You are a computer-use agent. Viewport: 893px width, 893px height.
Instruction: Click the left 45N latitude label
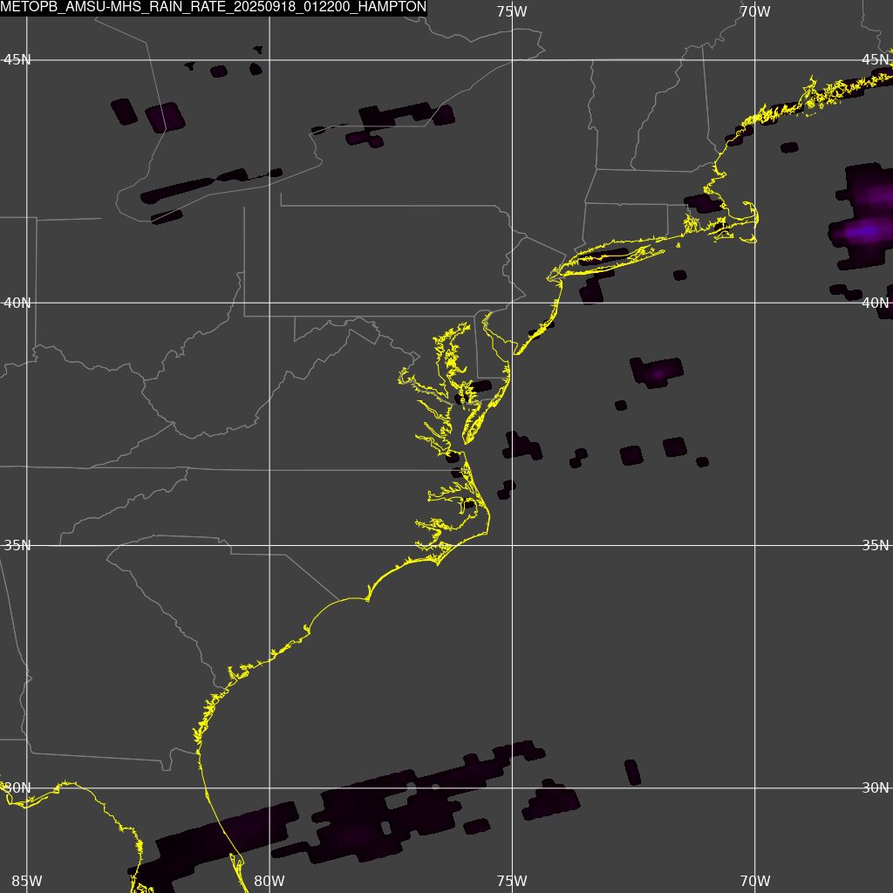[17, 60]
